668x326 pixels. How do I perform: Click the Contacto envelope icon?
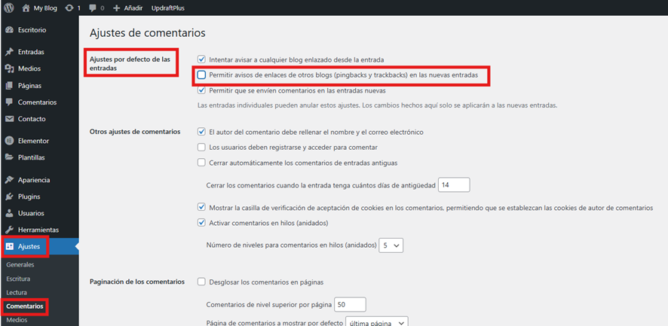(x=9, y=119)
